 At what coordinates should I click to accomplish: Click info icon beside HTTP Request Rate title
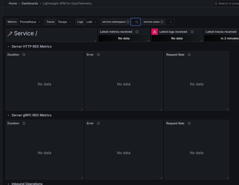(189, 55)
